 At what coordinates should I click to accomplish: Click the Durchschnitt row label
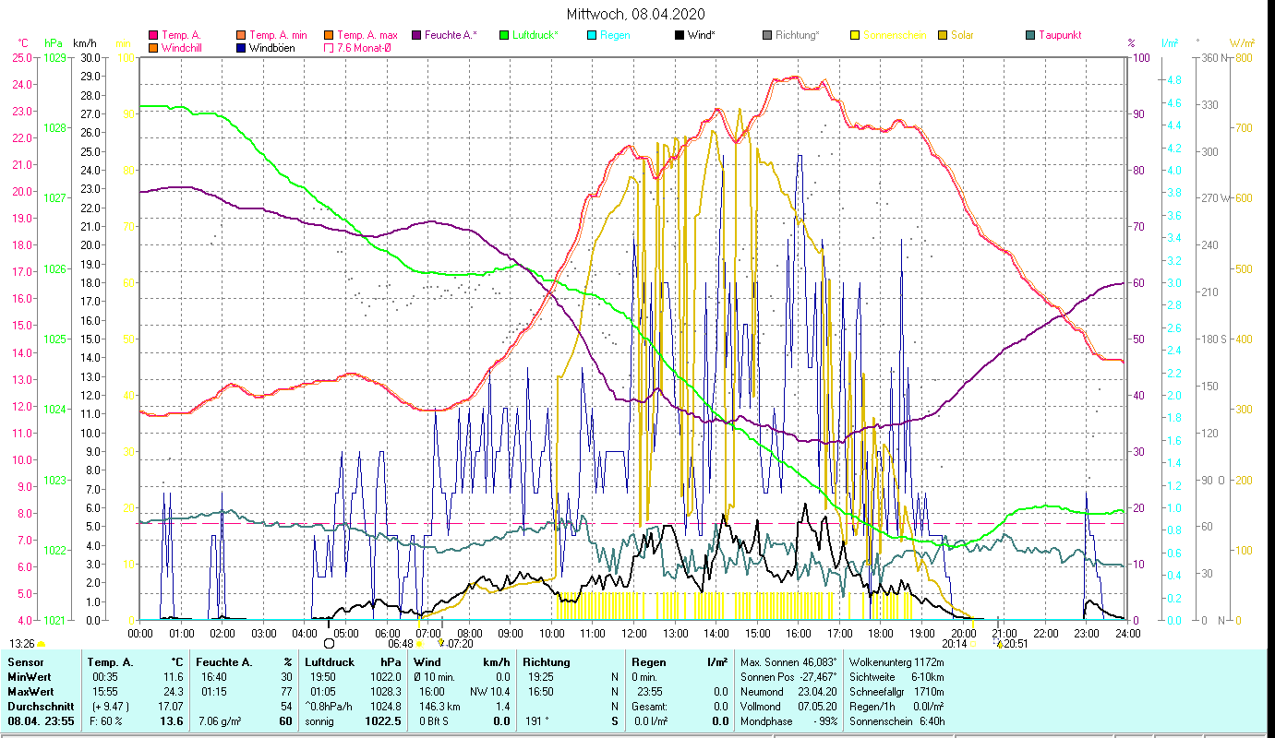[39, 707]
